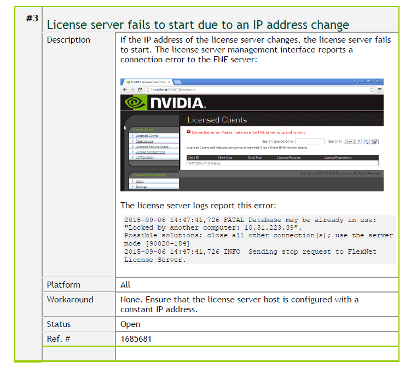Click the browser back arrow
Image resolution: width=411 pixels, height=368 pixels.
(x=125, y=90)
